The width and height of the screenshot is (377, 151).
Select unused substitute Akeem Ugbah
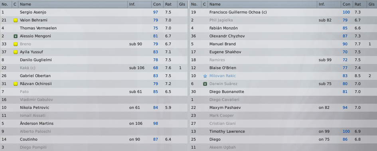pyautogui.click(x=283, y=147)
